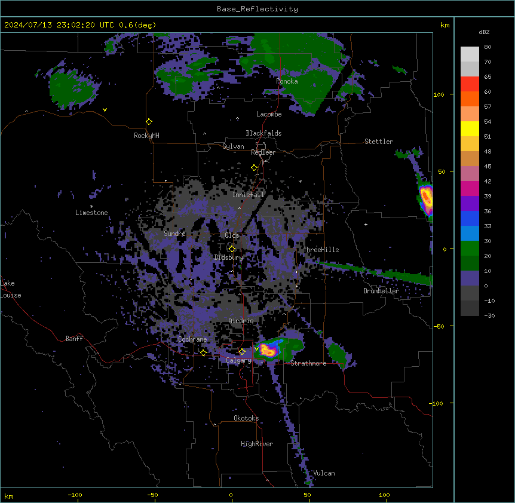This screenshot has width=515, height=503.
Task: Click the Drumheller city label
Action: [x=381, y=291]
